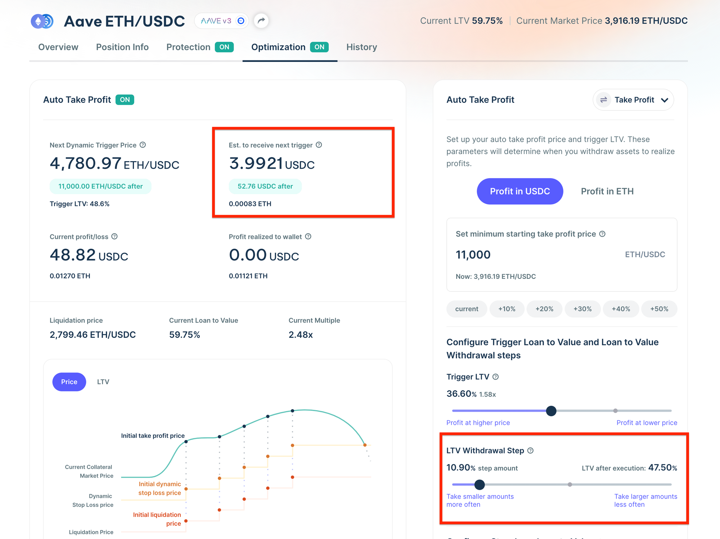Click info icon next to LTV Withdrawal Step
The height and width of the screenshot is (539, 720).
tap(530, 450)
